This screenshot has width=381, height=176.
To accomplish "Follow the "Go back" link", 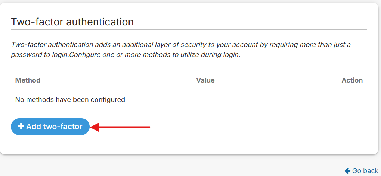I will [365, 171].
